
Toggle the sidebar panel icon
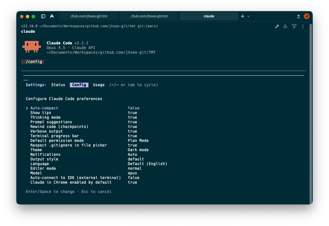[x=43, y=16]
